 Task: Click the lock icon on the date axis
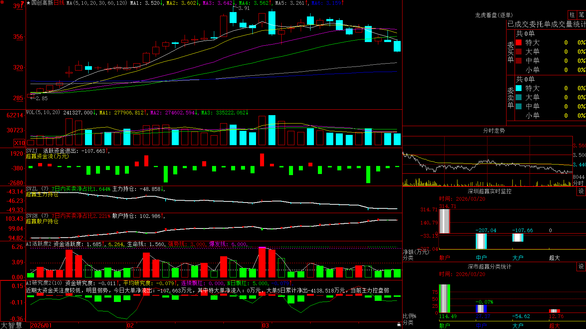[x=399, y=325]
